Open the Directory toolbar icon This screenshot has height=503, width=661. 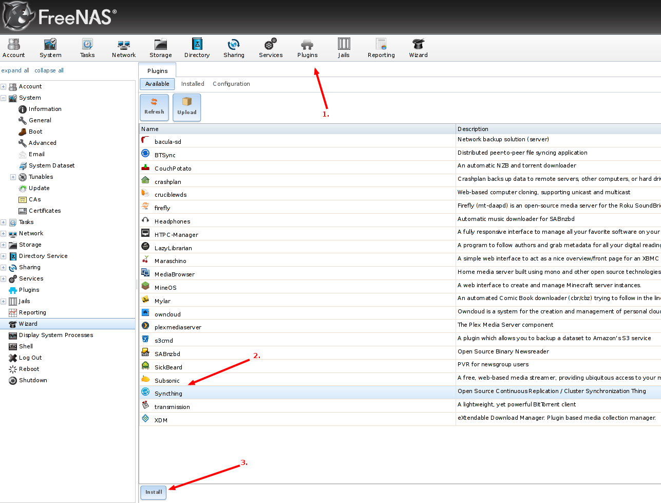(197, 48)
